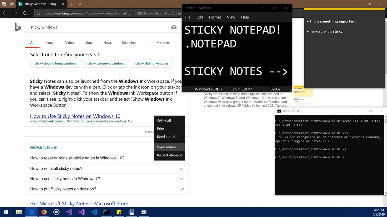387x217 pixels.
Task: Switch to the Images tab on Bing
Action: click(50, 42)
